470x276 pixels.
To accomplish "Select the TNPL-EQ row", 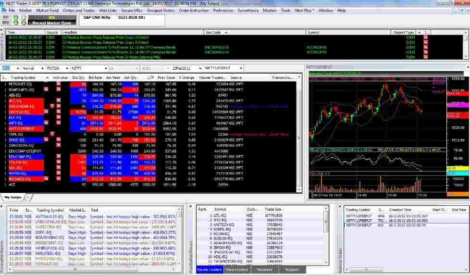I will pyautogui.click(x=148, y=134).
